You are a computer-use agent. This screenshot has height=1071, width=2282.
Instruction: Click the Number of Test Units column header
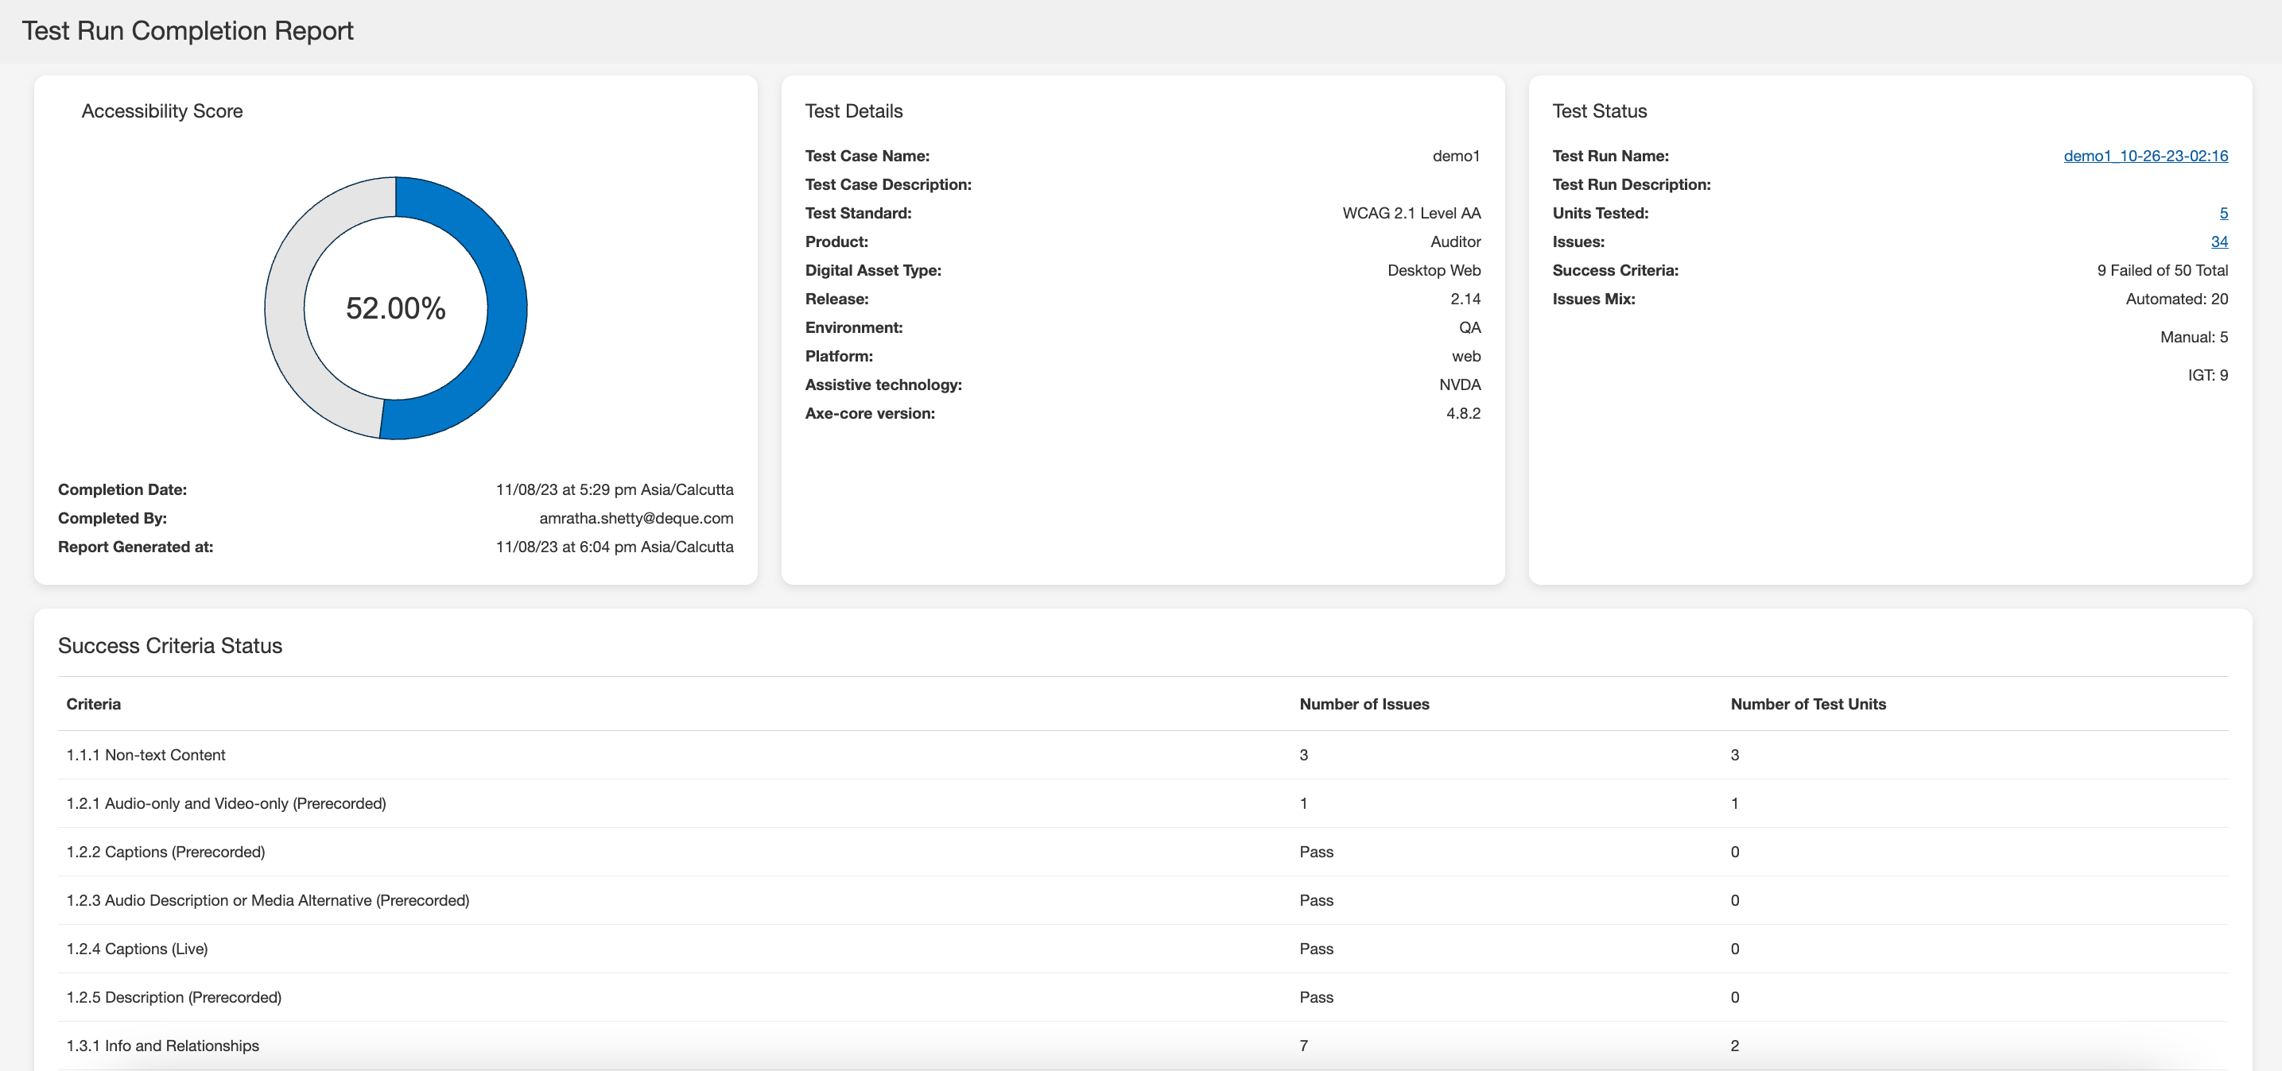coord(1807,704)
